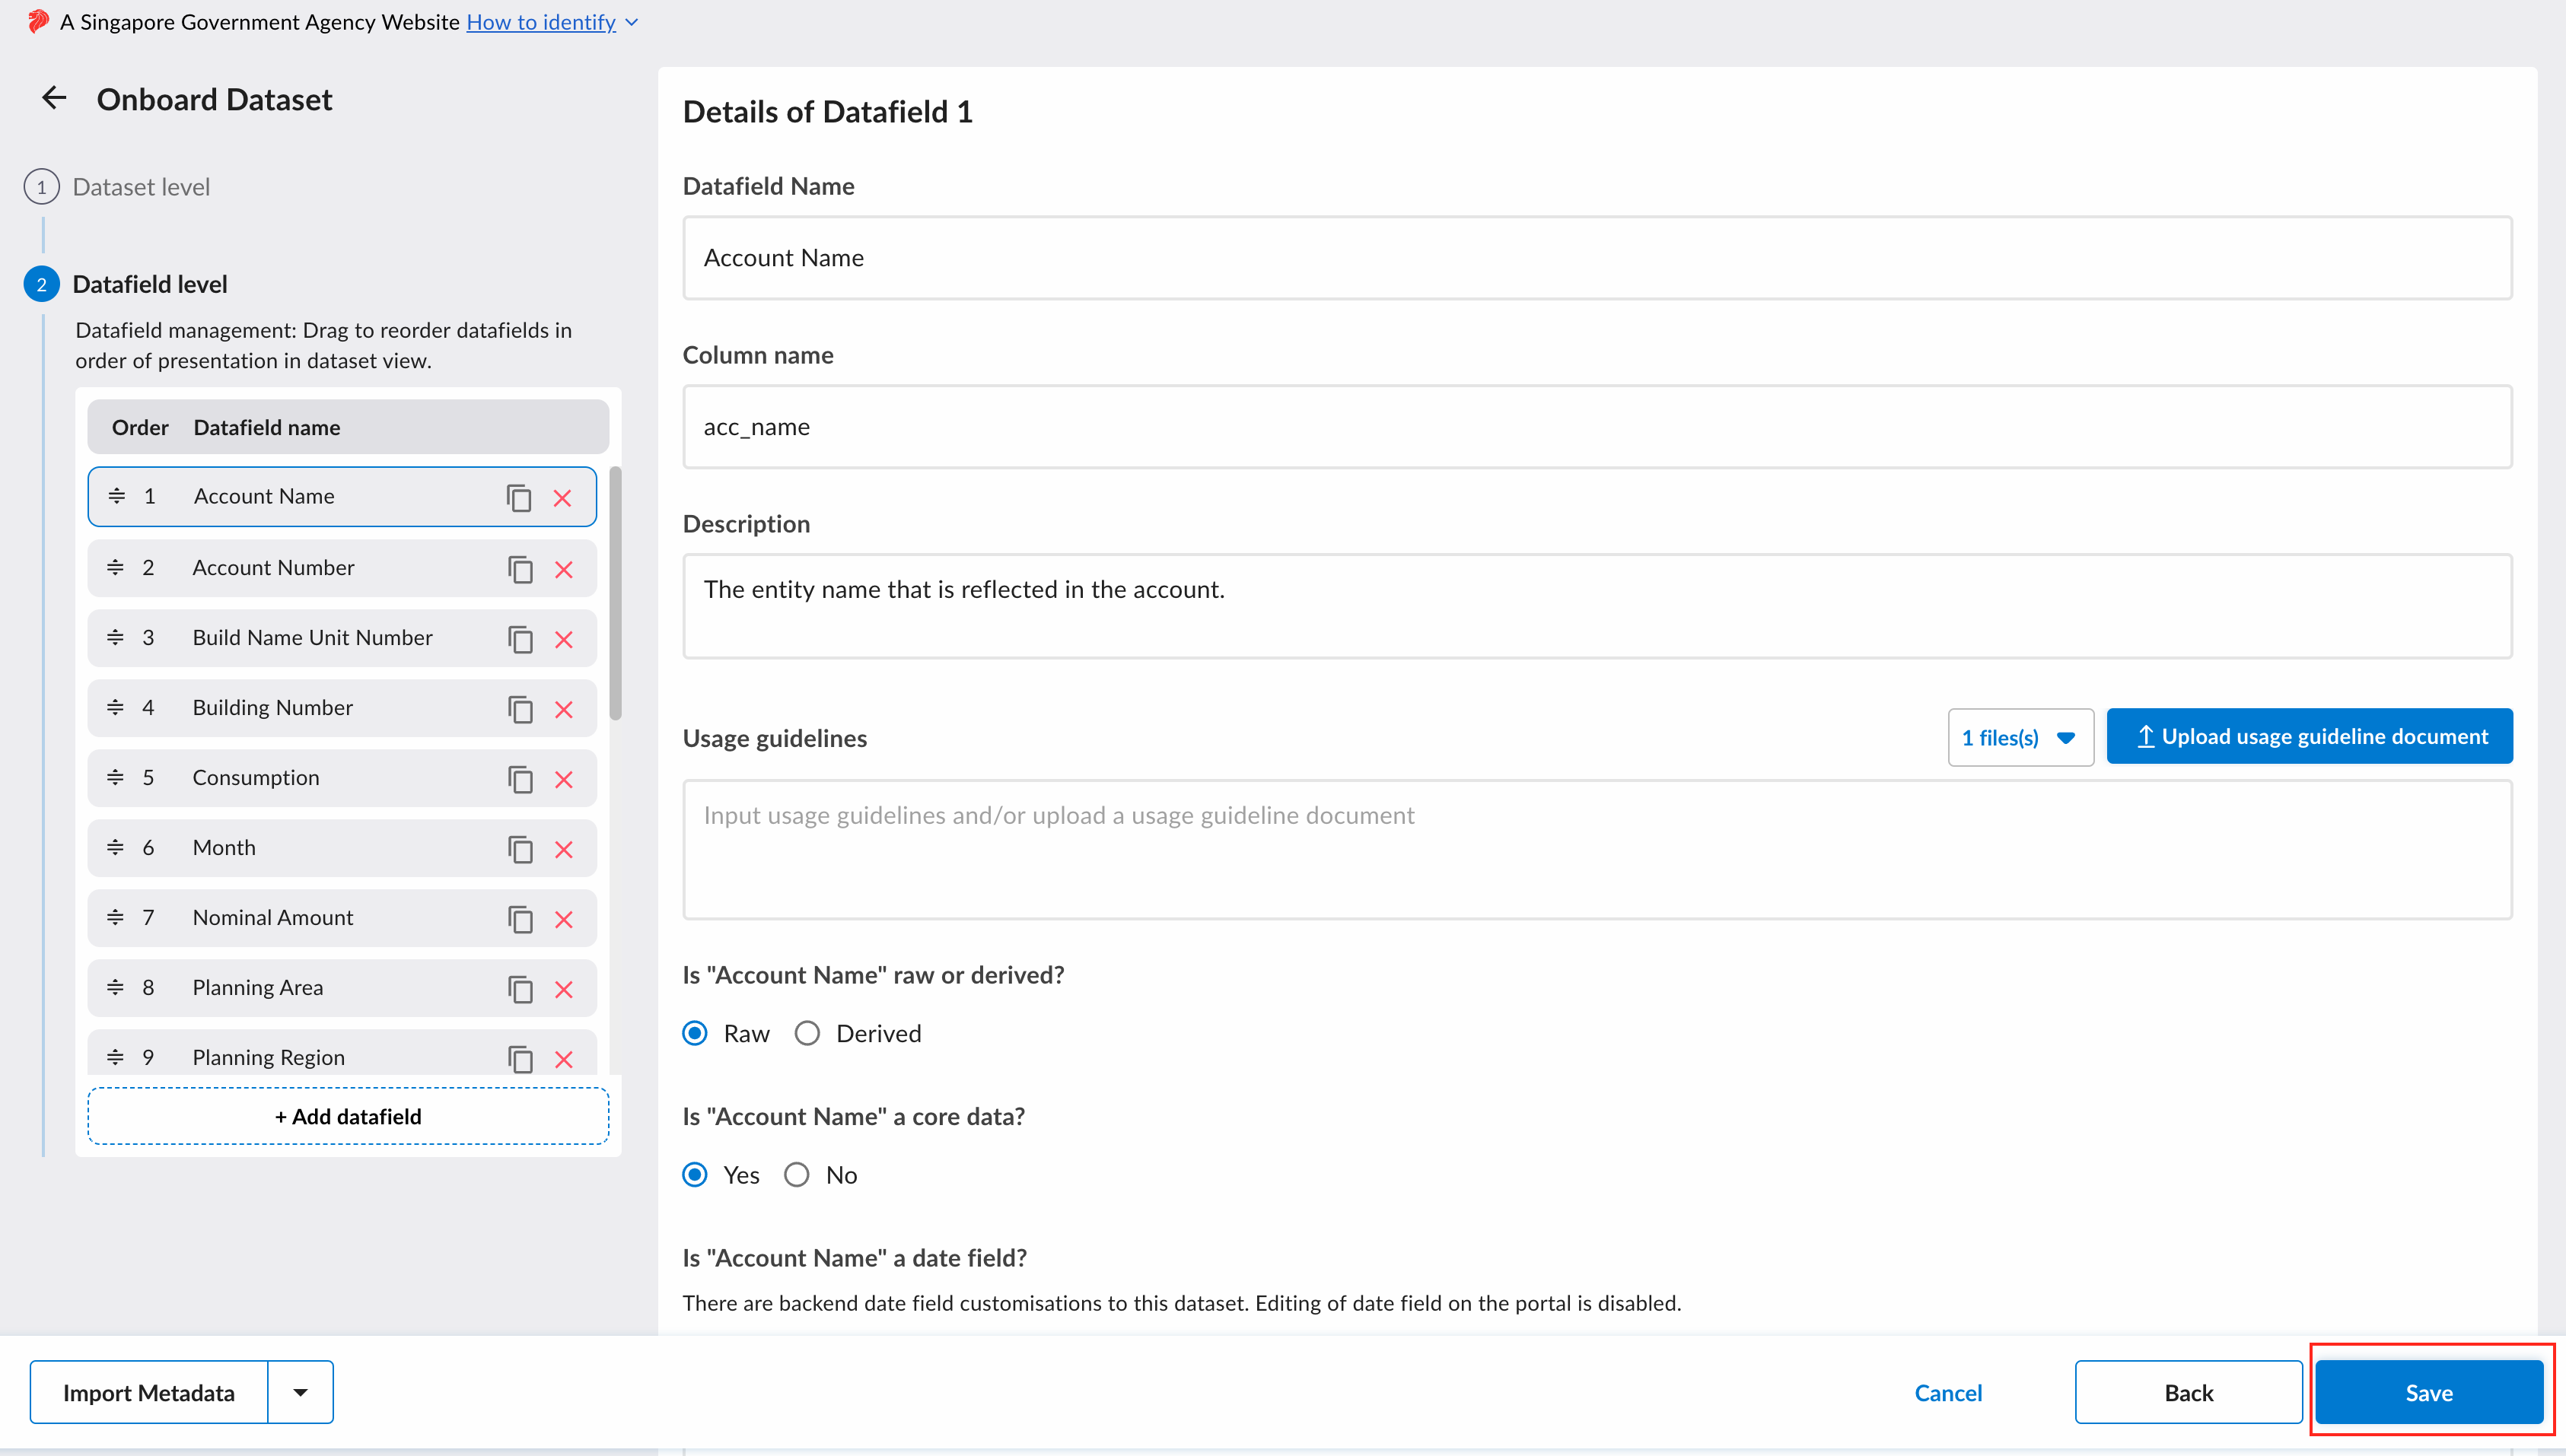Viewport: 2566px width, 1456px height.
Task: Choose Yes for core data
Action: pyautogui.click(x=694, y=1175)
